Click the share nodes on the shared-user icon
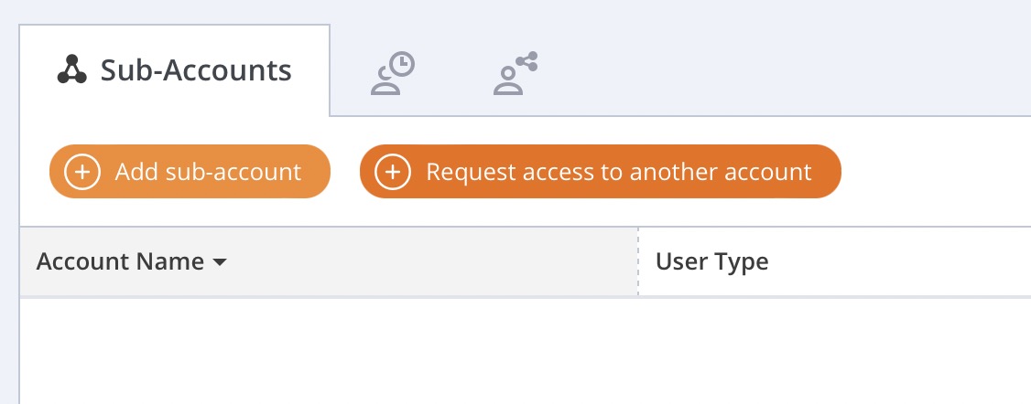Screen dimensions: 1031x404 point(527,61)
